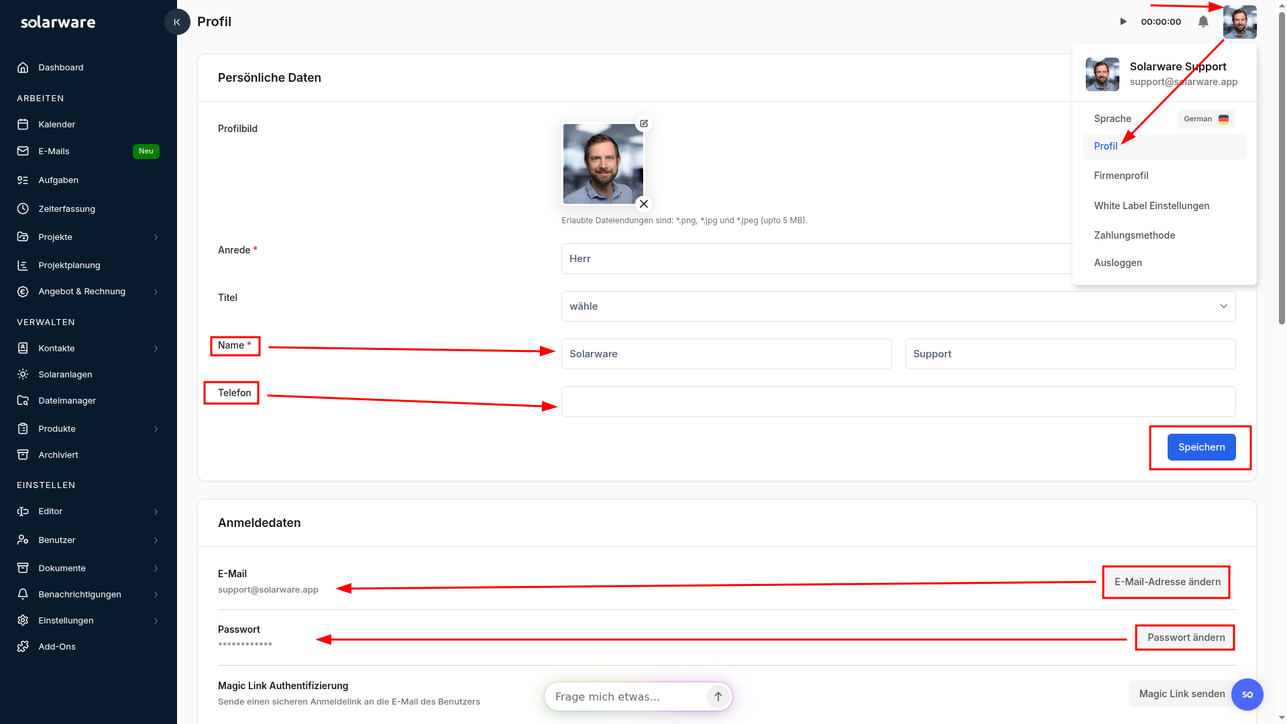Image resolution: width=1287 pixels, height=724 pixels.
Task: Start the time tracking play button
Action: pyautogui.click(x=1123, y=22)
